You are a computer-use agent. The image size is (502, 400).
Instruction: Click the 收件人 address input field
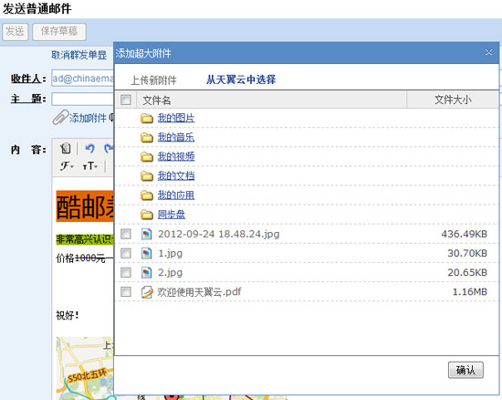(x=82, y=79)
